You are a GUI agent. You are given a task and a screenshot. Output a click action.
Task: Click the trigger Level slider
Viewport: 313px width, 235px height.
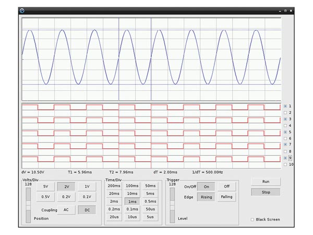172,205
